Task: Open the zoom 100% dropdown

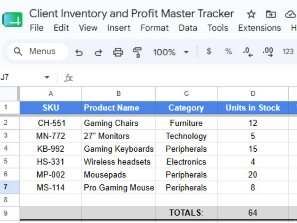Action: (x=171, y=52)
